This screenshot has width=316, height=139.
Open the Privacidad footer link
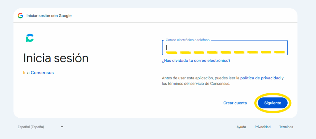tap(262, 127)
